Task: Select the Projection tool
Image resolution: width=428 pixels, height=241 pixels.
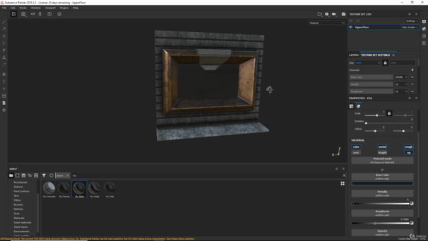Action: pyautogui.click(x=4, y=36)
